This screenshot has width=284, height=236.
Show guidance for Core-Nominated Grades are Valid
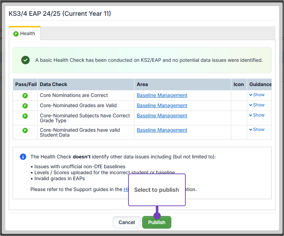click(257, 105)
